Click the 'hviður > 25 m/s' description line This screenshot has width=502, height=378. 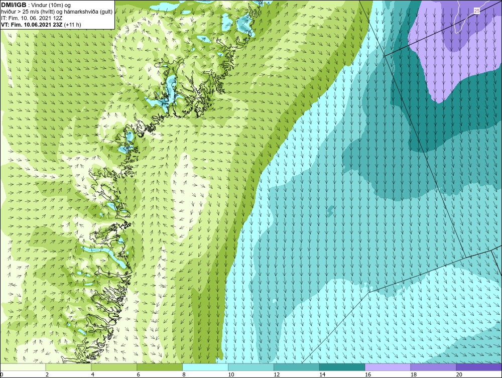(57, 12)
